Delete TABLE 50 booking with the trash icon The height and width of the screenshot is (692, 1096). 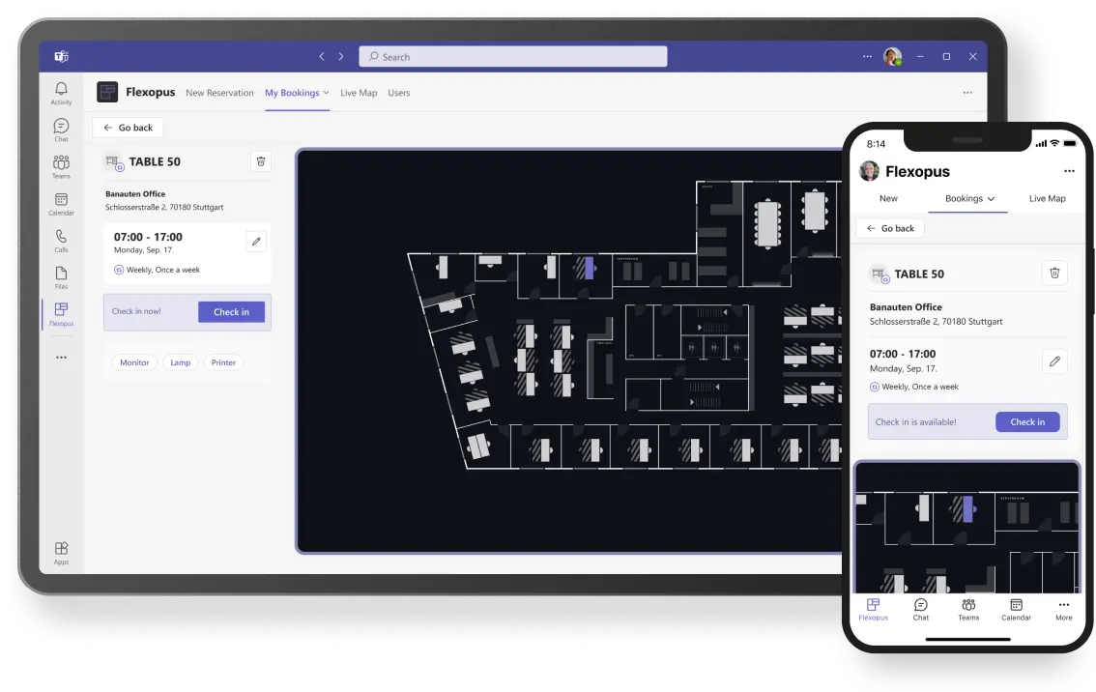click(x=260, y=161)
